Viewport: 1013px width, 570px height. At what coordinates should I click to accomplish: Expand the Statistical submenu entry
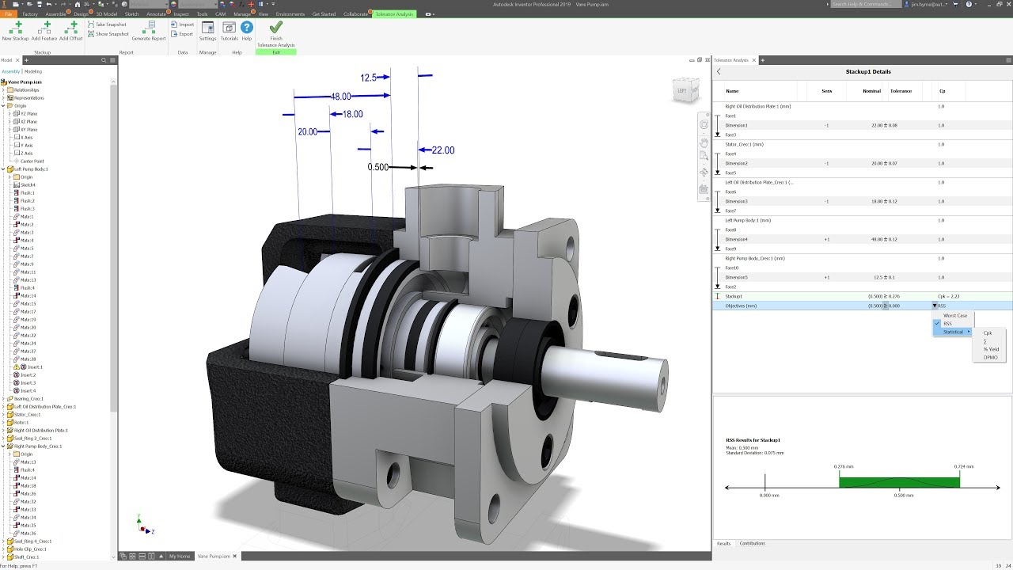954,332
